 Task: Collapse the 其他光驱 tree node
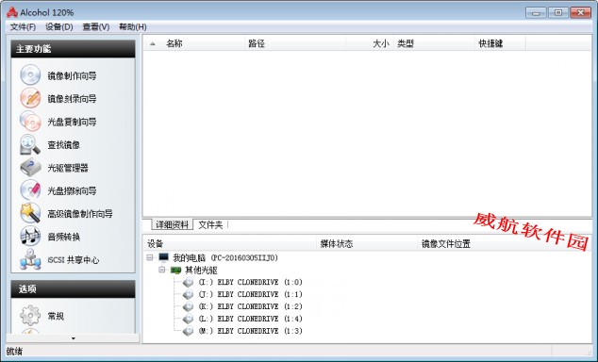(x=162, y=270)
